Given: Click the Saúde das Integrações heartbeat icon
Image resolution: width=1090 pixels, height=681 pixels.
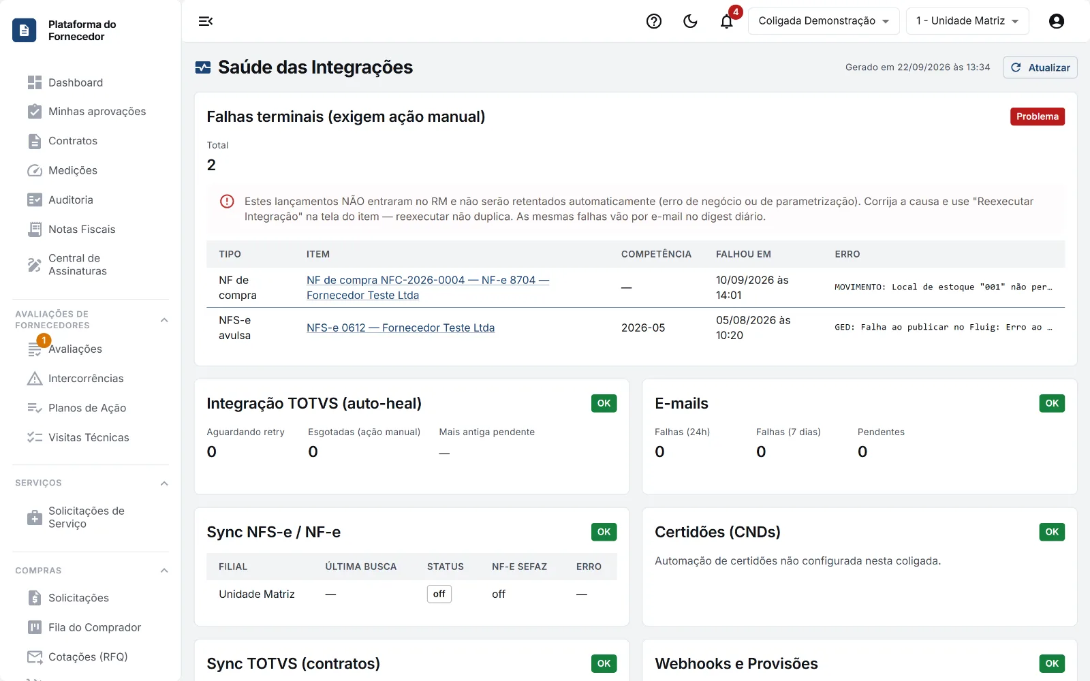Looking at the screenshot, I should coord(203,67).
